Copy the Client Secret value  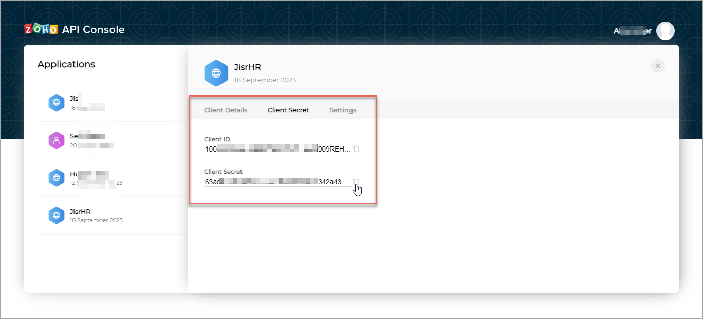pyautogui.click(x=356, y=181)
